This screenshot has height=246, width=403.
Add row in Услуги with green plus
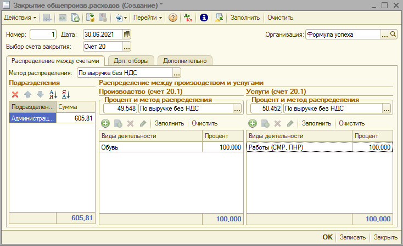click(253, 123)
